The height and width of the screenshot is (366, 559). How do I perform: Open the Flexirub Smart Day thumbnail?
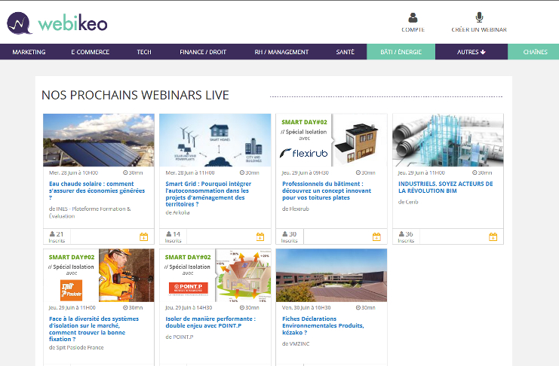[331, 140]
